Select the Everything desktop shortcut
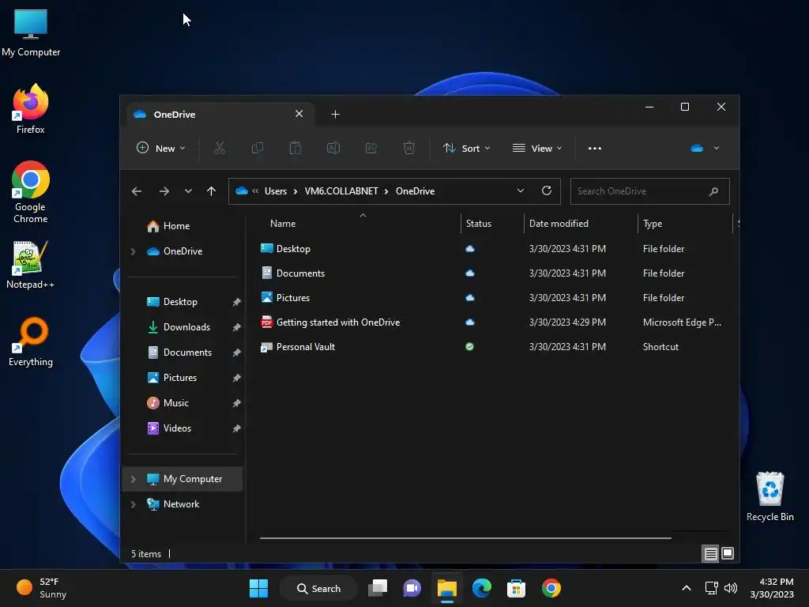The height and width of the screenshot is (607, 809). click(31, 342)
